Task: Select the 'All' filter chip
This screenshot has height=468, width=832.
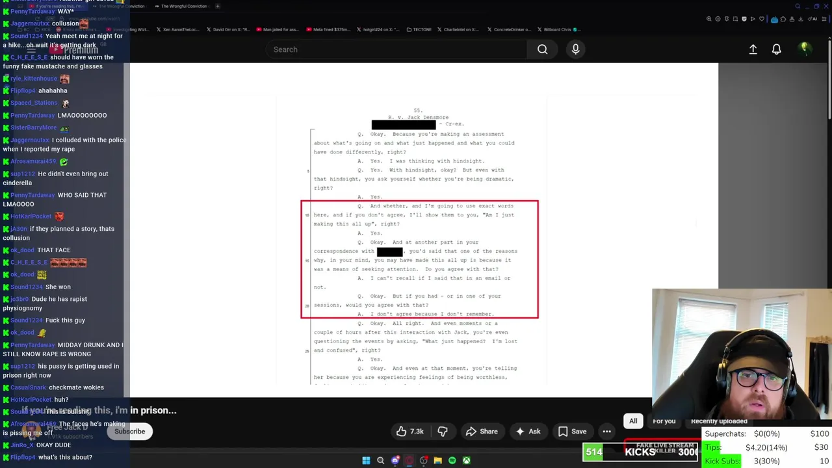Action: 633,421
